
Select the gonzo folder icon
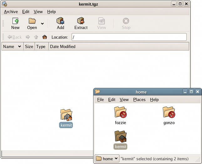169,113
